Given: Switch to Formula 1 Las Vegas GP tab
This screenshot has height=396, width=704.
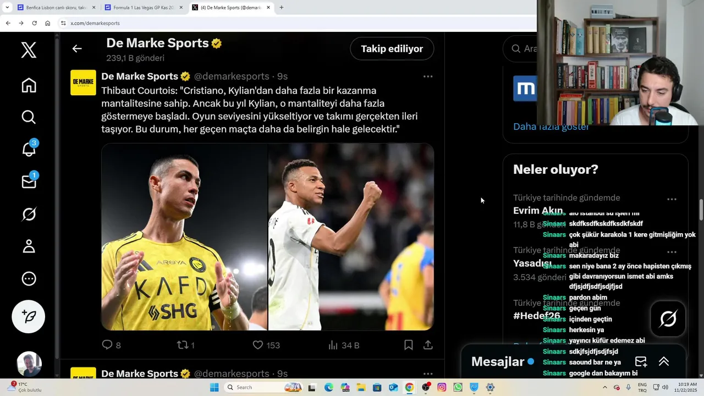Looking at the screenshot, I should (144, 8).
